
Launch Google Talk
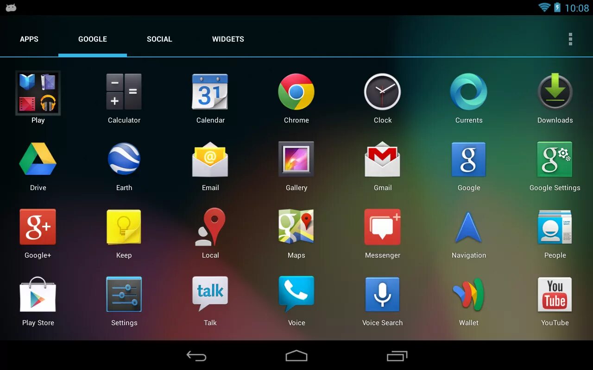pyautogui.click(x=210, y=294)
